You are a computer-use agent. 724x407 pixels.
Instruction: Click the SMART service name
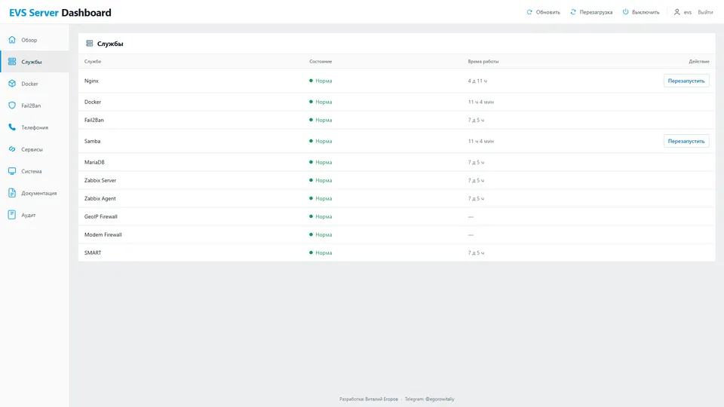click(x=92, y=253)
